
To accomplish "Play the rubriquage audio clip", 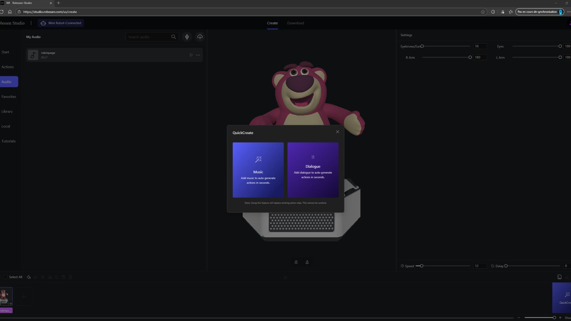I will click(191, 55).
